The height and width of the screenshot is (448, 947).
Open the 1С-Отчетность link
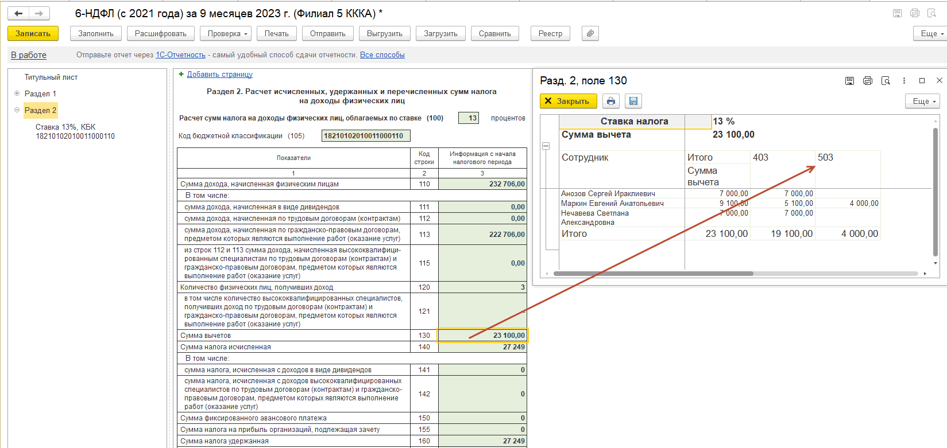pos(180,55)
